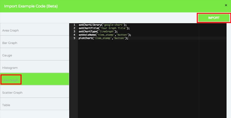231x118 pixels.
Task: Select the Table example
Action: [x=34, y=105]
